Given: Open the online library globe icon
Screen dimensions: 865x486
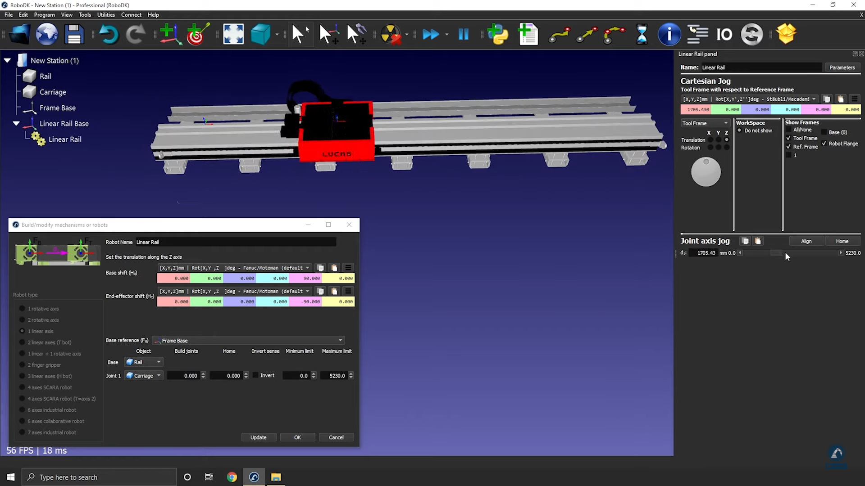Looking at the screenshot, I should pos(47,34).
